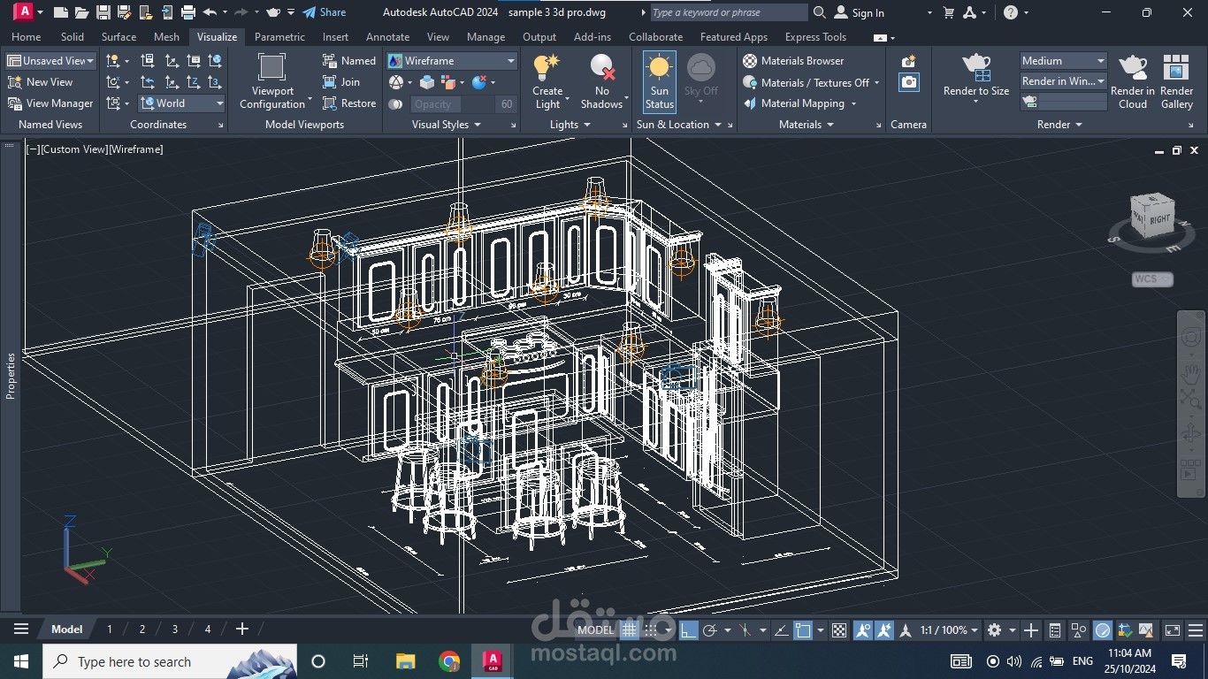Click the Share button

coord(324,12)
